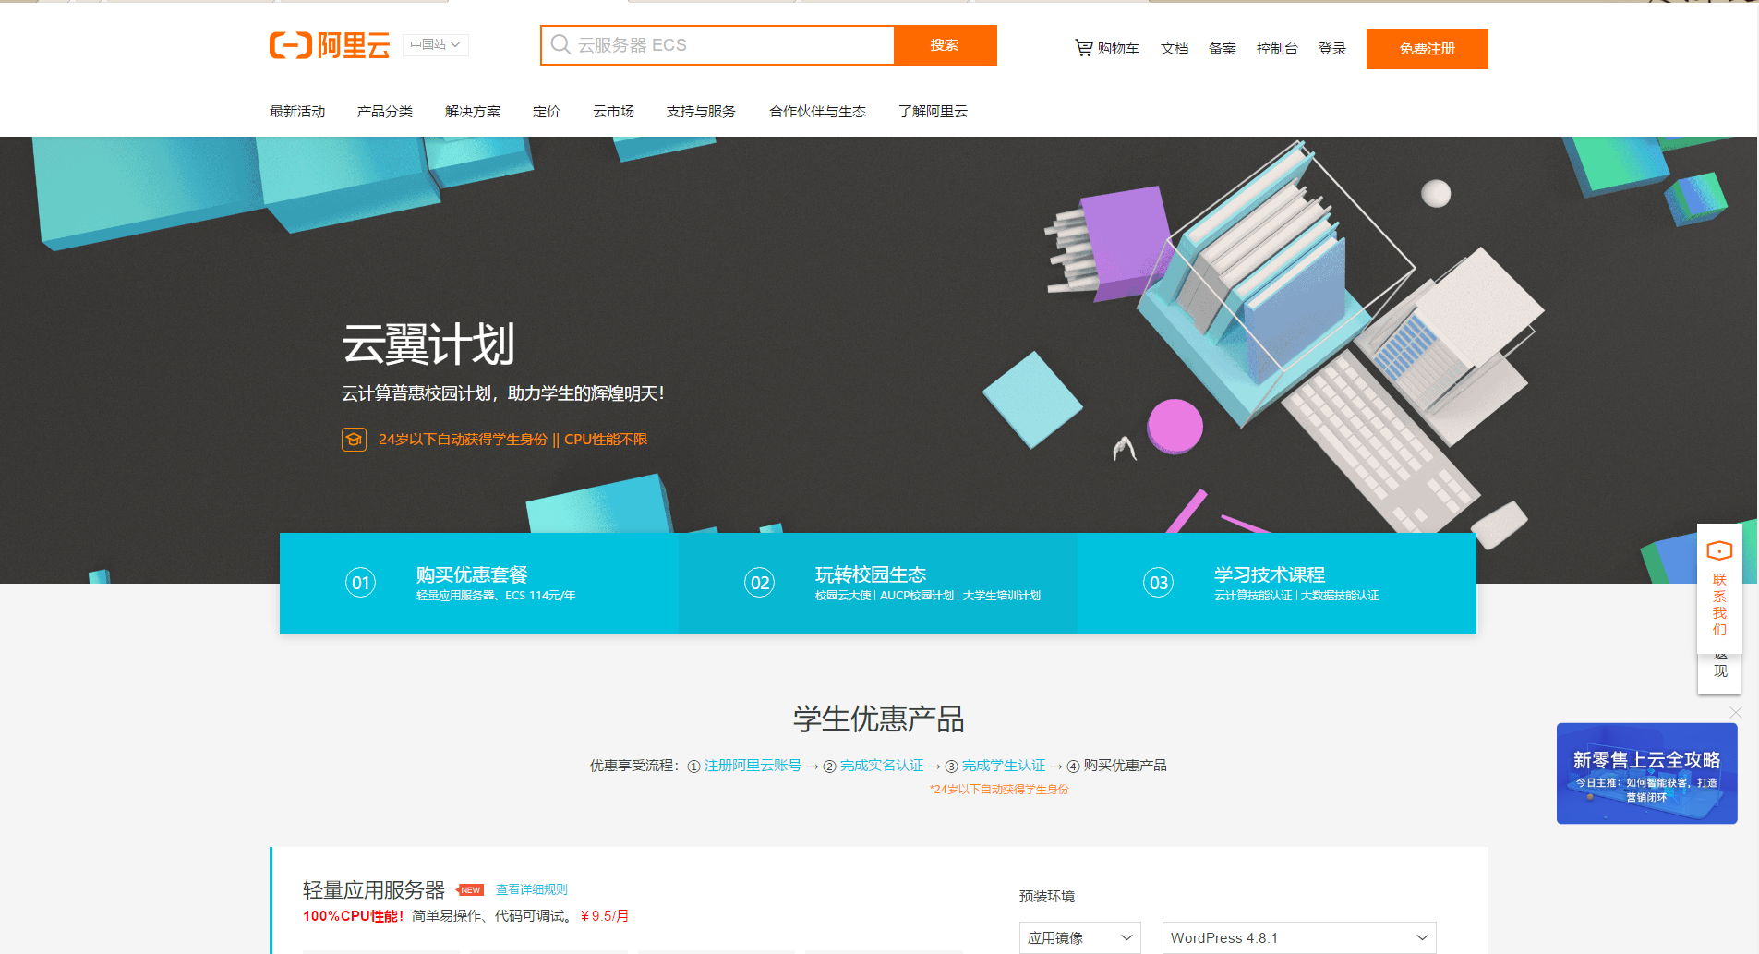Expand the WordPress 4.8.1 dropdown
Image resolution: width=1759 pixels, height=954 pixels.
pos(1299,937)
